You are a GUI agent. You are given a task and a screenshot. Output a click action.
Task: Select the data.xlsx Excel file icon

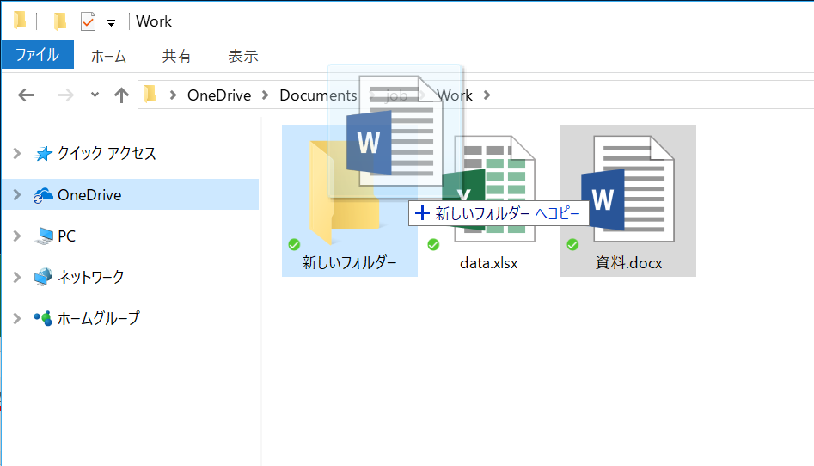click(x=489, y=189)
